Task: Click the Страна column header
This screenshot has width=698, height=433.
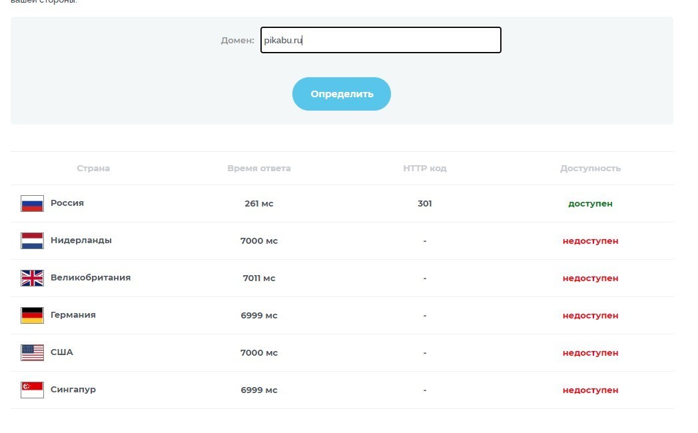Action: click(93, 169)
